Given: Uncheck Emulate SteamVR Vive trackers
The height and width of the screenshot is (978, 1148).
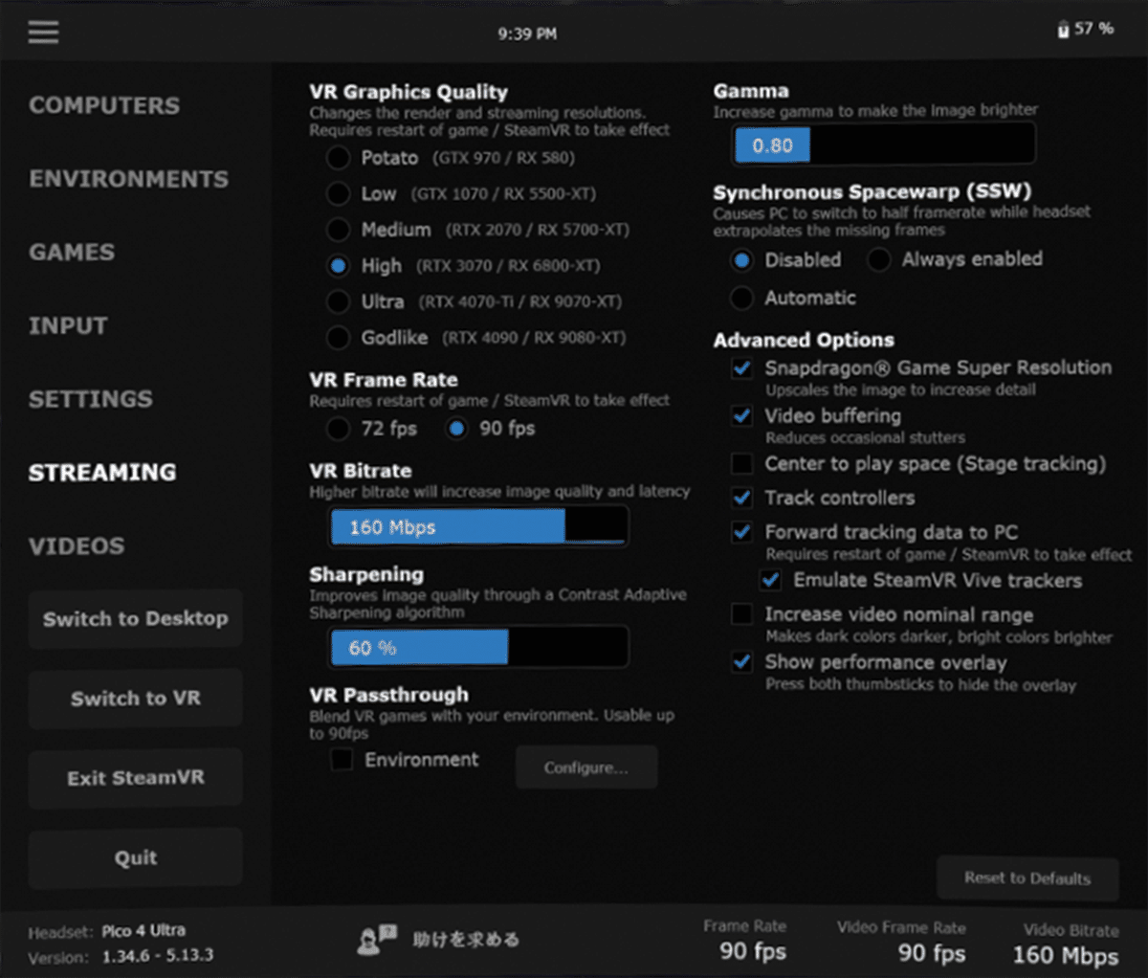Looking at the screenshot, I should click(x=770, y=580).
